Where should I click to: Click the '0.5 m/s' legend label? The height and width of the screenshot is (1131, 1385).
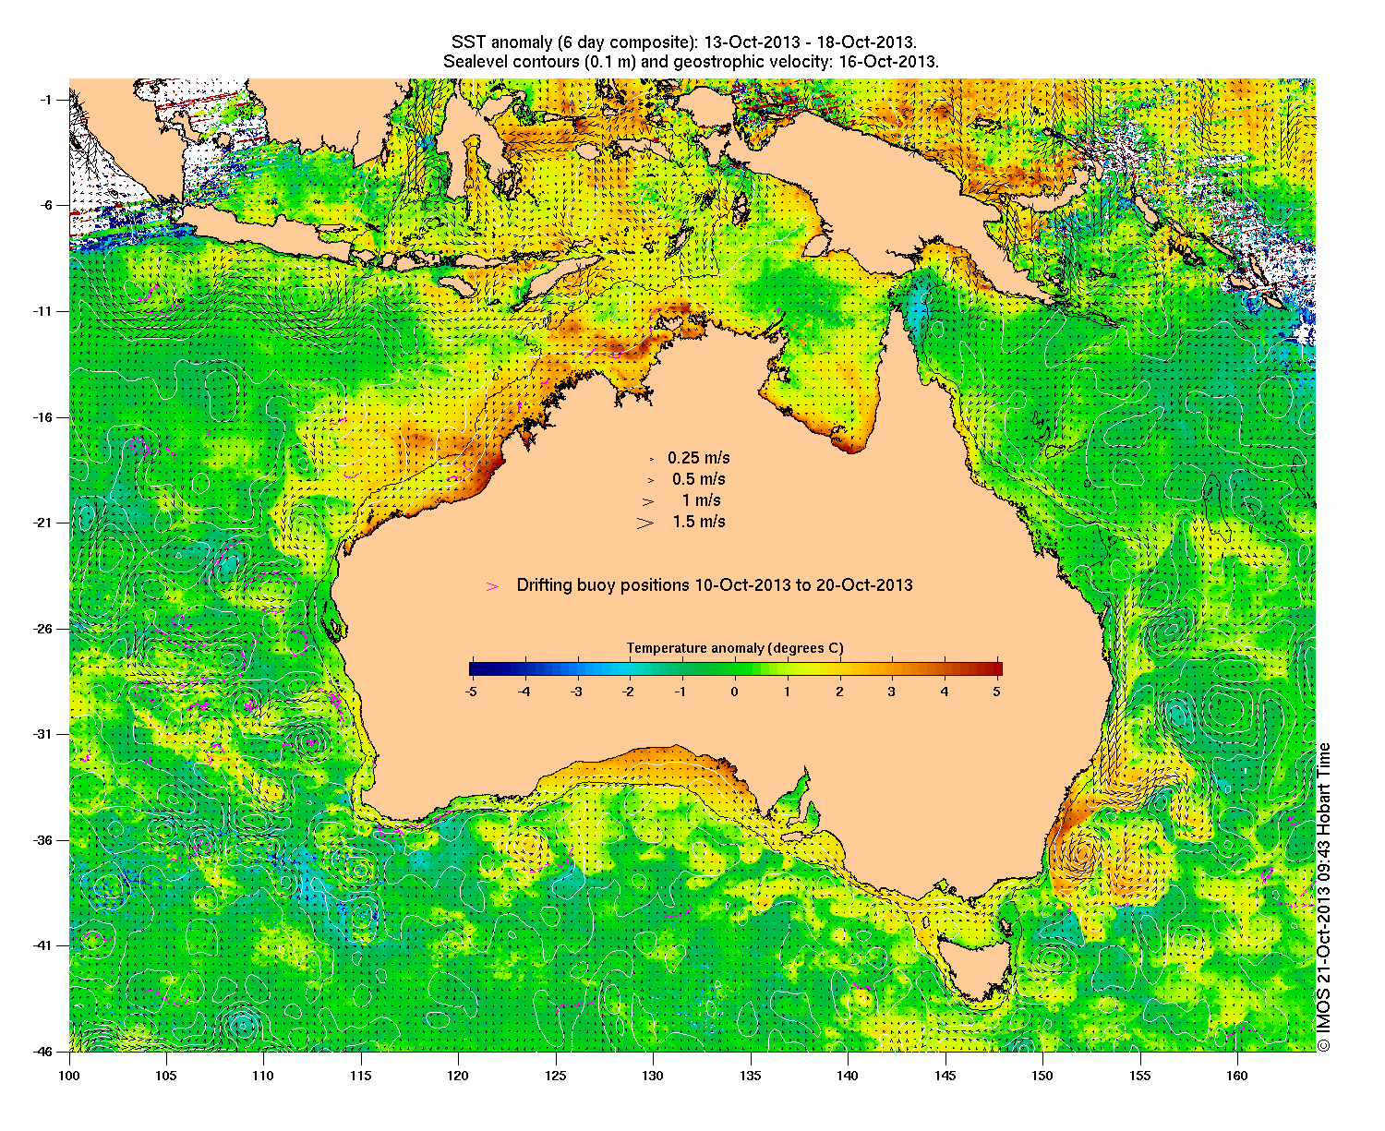(x=699, y=479)
